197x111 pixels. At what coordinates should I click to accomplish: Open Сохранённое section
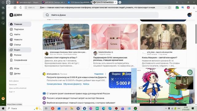[x=20, y=60]
